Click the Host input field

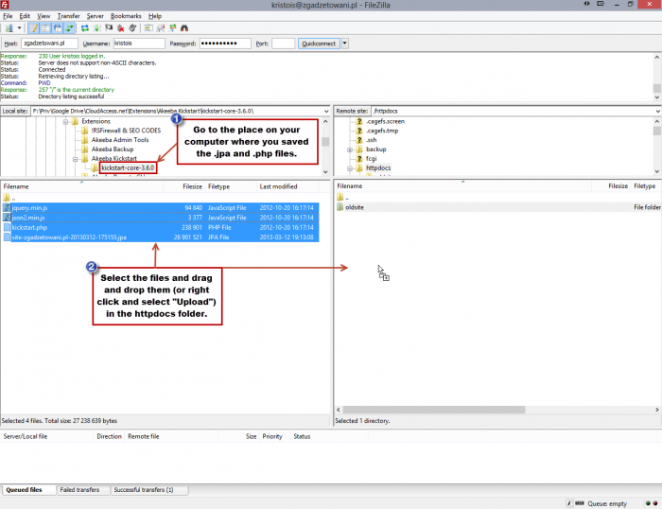coord(49,44)
